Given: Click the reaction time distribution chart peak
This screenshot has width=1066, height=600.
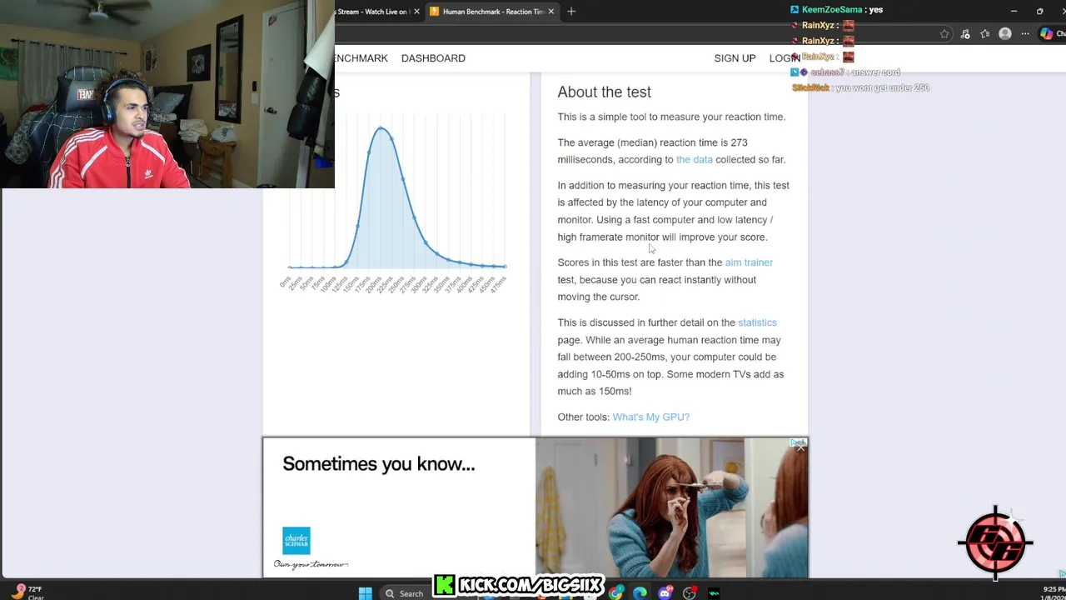Looking at the screenshot, I should tap(381, 128).
